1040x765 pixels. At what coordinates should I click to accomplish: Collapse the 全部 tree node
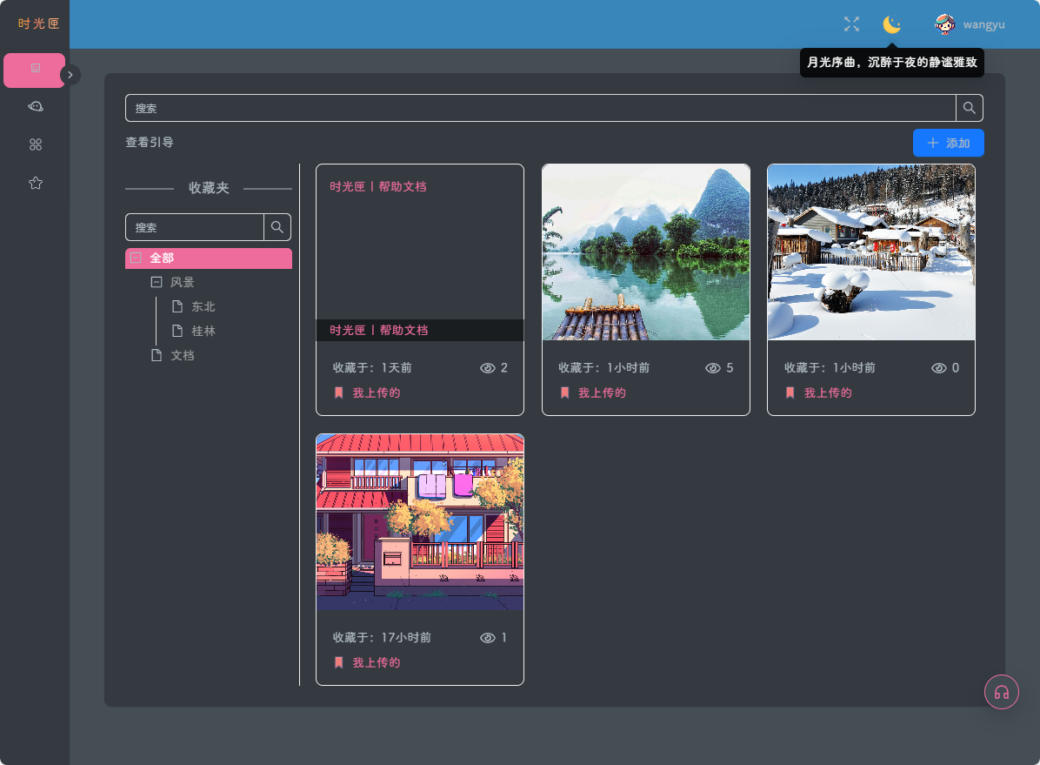coord(136,258)
